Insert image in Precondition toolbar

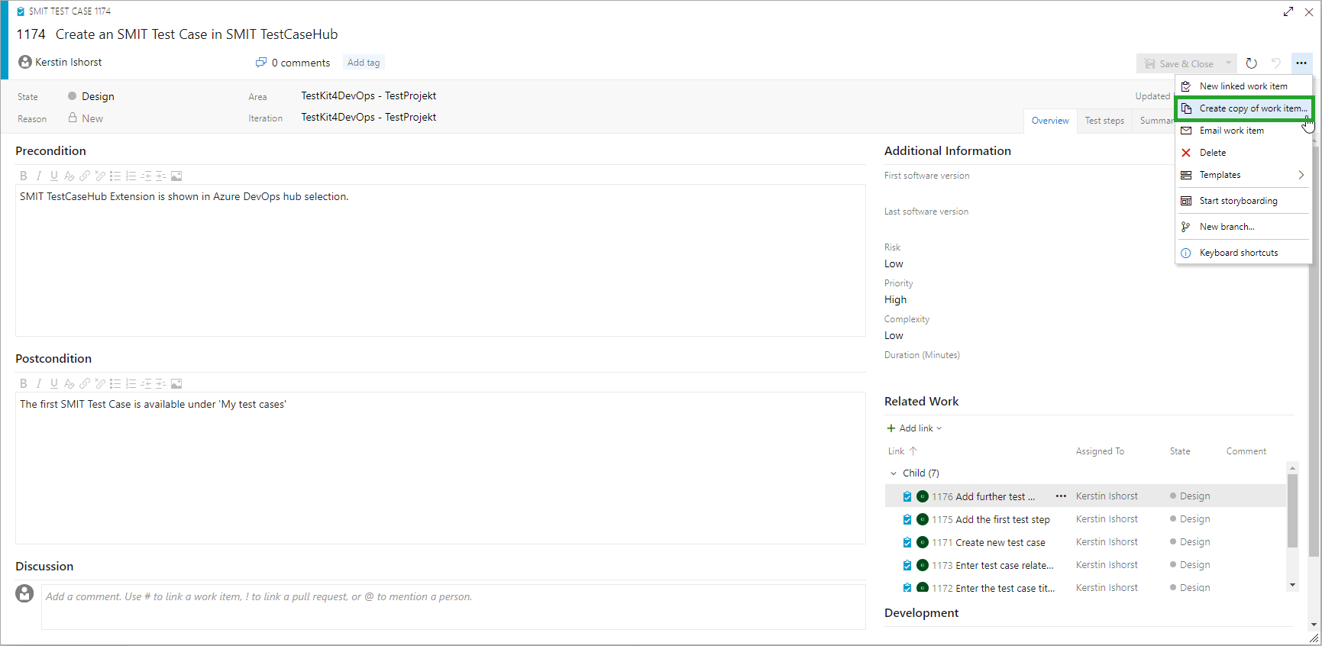pyautogui.click(x=176, y=176)
